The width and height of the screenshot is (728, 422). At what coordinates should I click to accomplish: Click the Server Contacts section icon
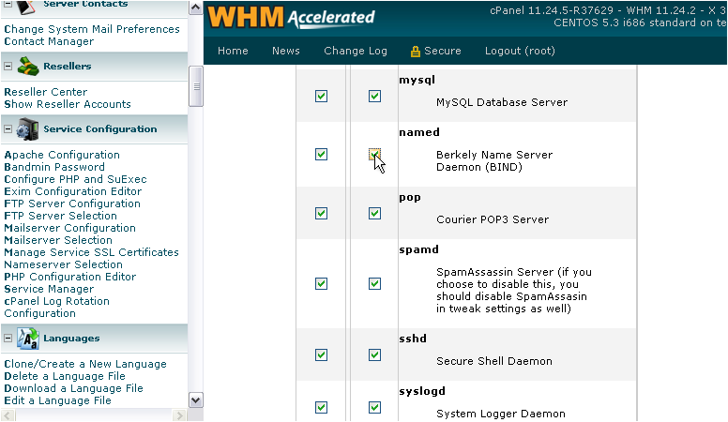pyautogui.click(x=26, y=7)
